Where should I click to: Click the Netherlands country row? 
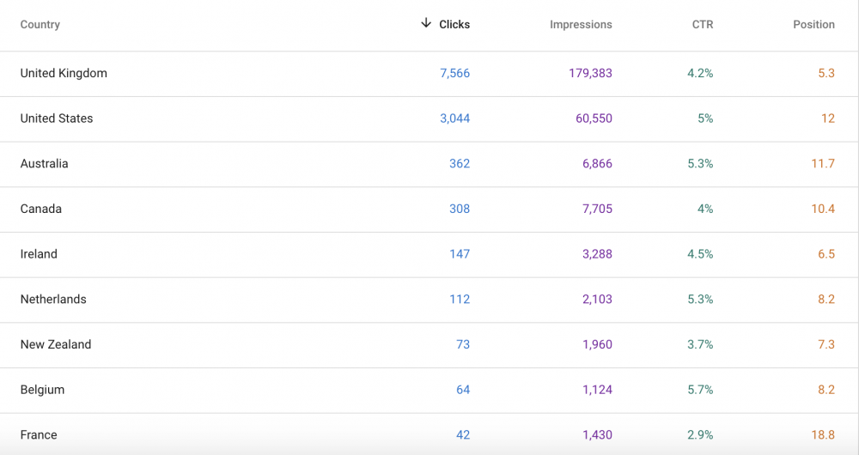click(53, 300)
